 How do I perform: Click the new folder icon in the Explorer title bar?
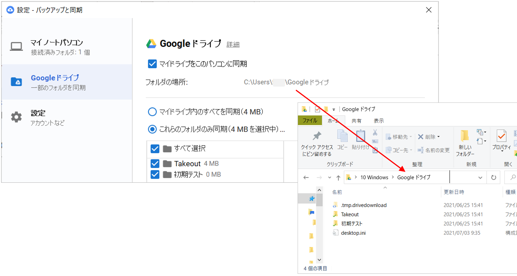pyautogui.click(x=326, y=109)
